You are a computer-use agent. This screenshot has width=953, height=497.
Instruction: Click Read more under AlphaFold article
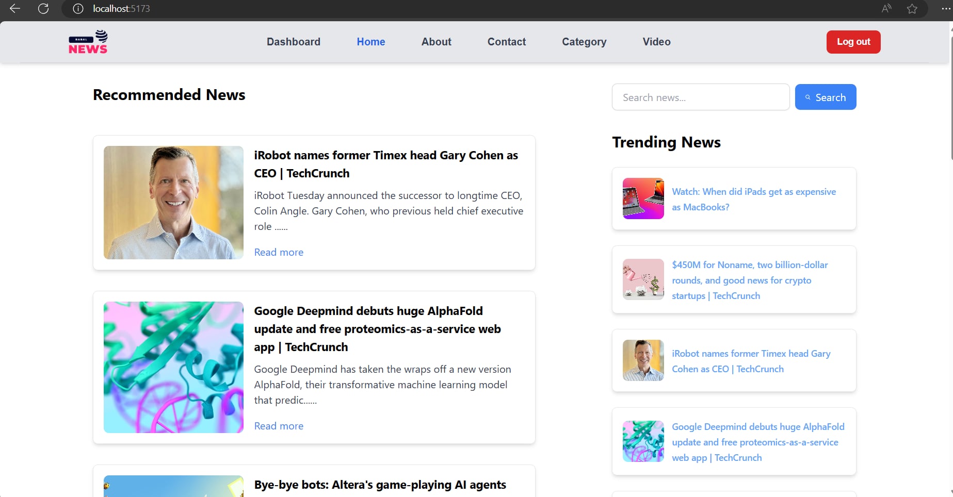[279, 426]
